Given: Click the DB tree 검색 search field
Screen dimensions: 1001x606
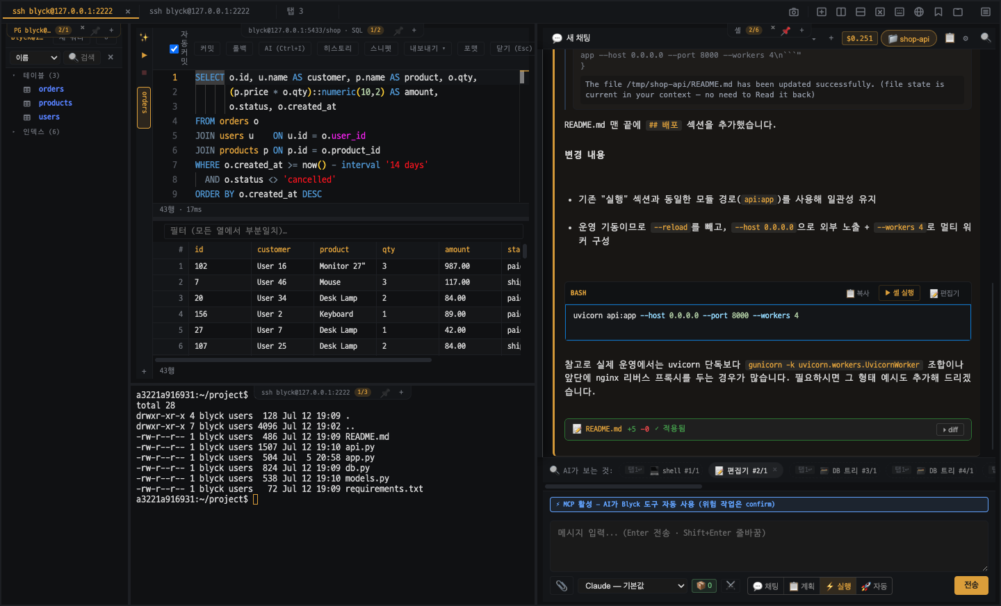Looking at the screenshot, I should (x=82, y=58).
